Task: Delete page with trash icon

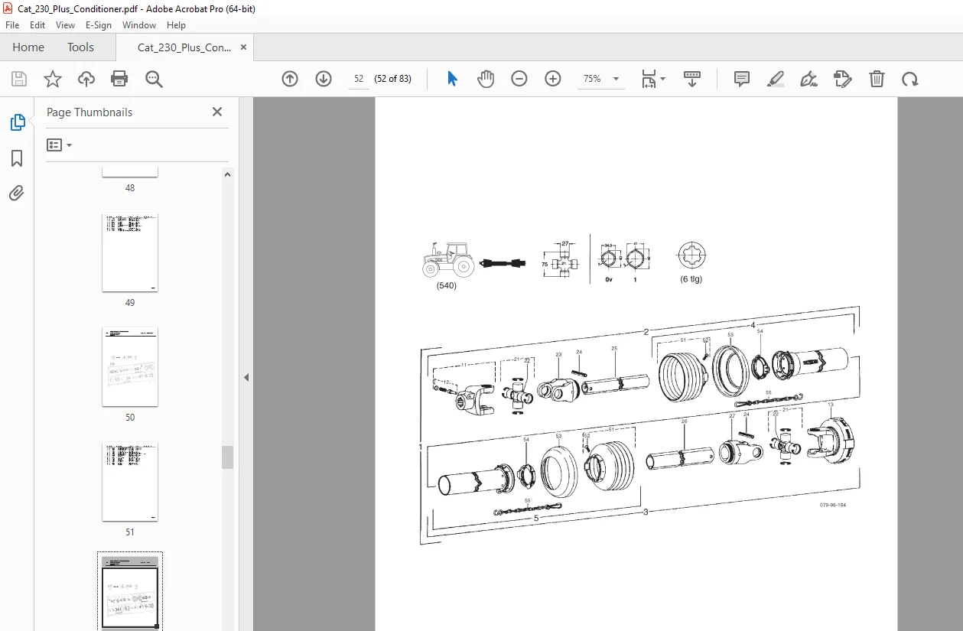Action: pos(877,79)
